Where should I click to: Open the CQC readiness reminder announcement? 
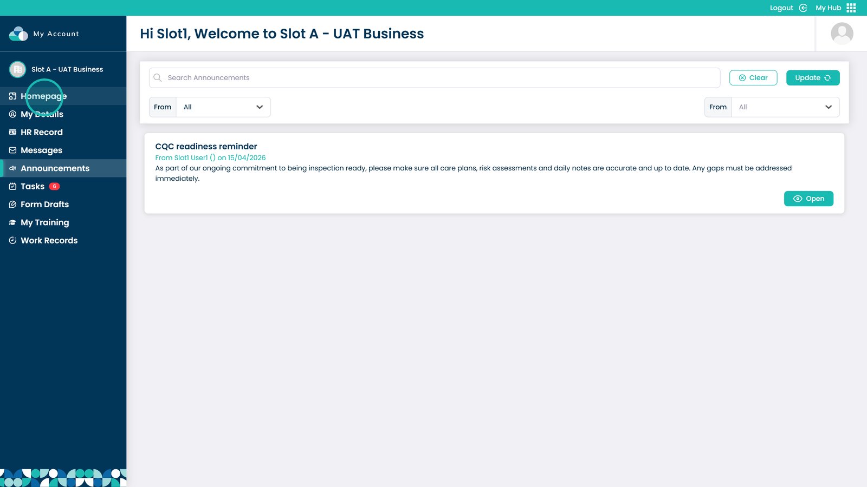click(x=808, y=199)
